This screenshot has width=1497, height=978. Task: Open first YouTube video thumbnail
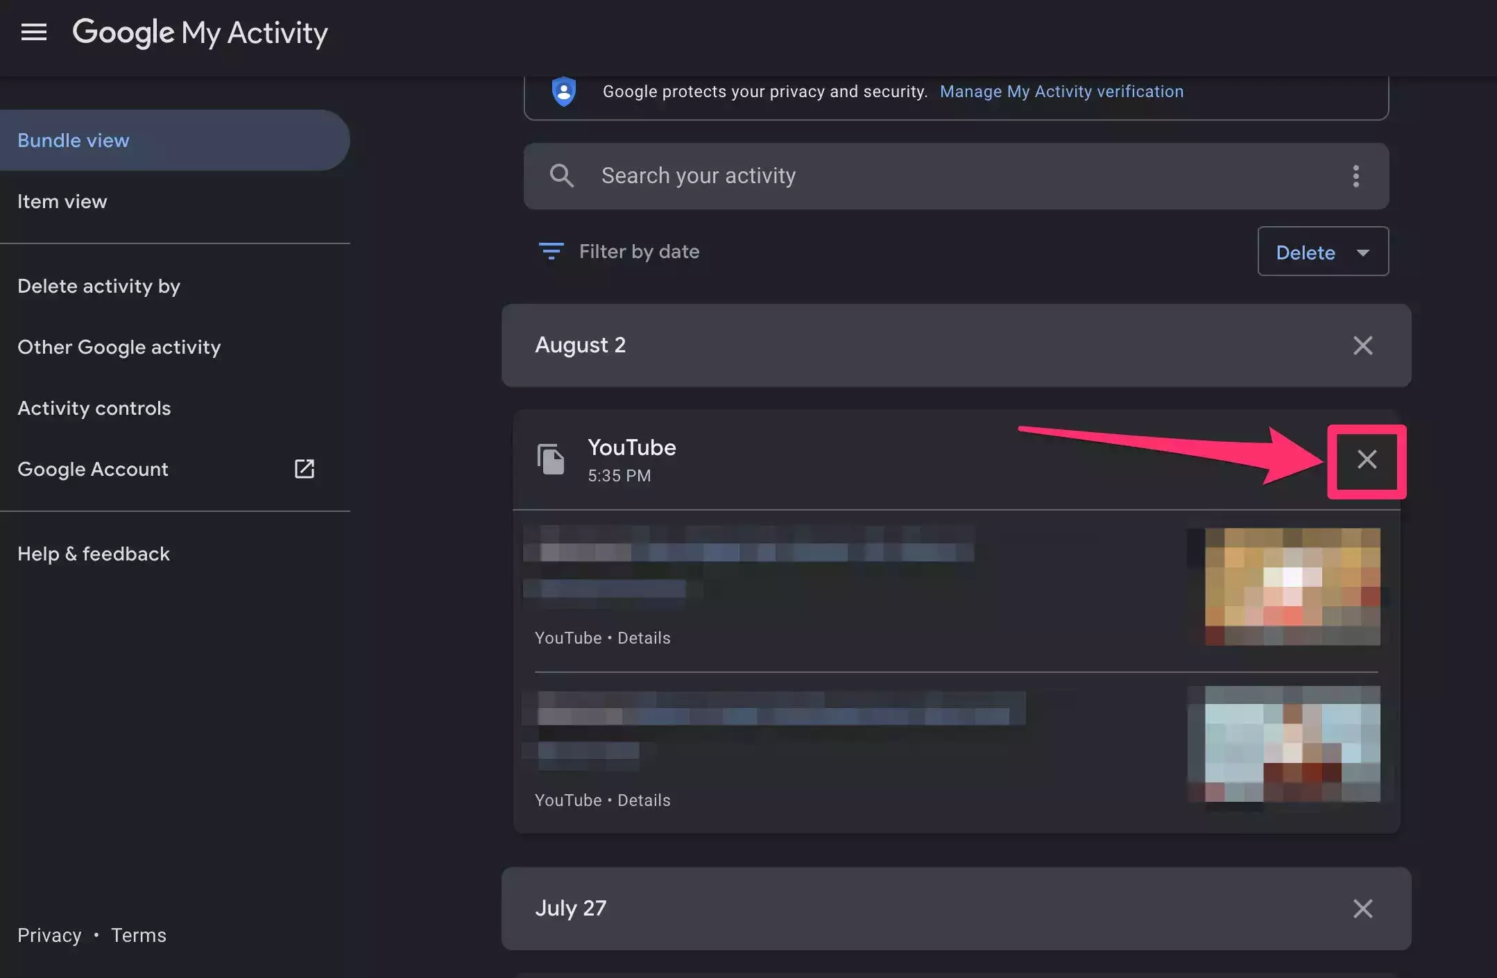(x=1292, y=587)
